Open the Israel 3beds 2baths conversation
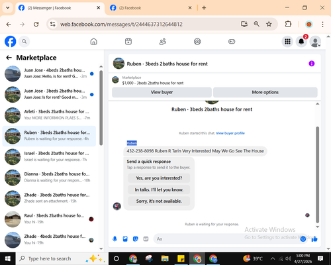The width and height of the screenshot is (331, 265). 49,157
